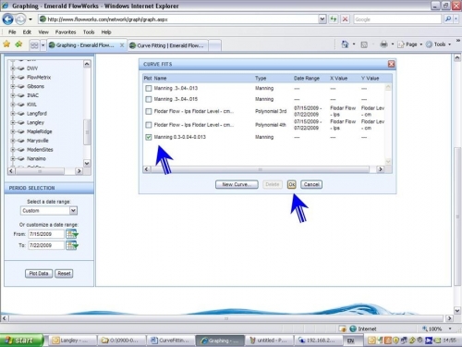
Task: Click Add to Favorites star-plus icon
Action: click(x=18, y=44)
